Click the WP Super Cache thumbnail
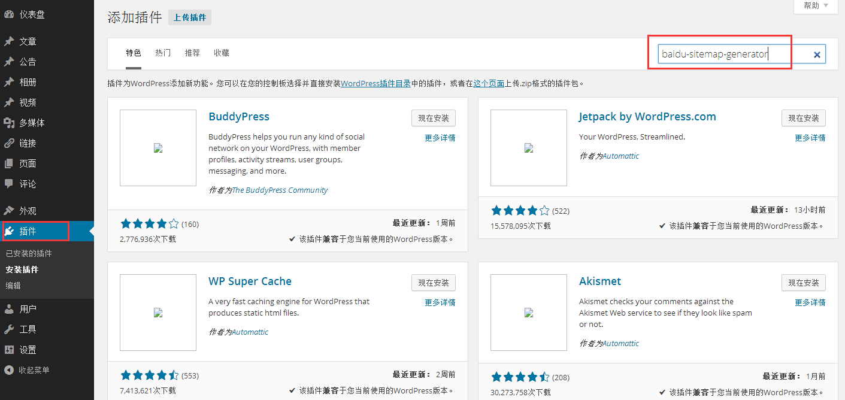The image size is (845, 400). click(158, 312)
